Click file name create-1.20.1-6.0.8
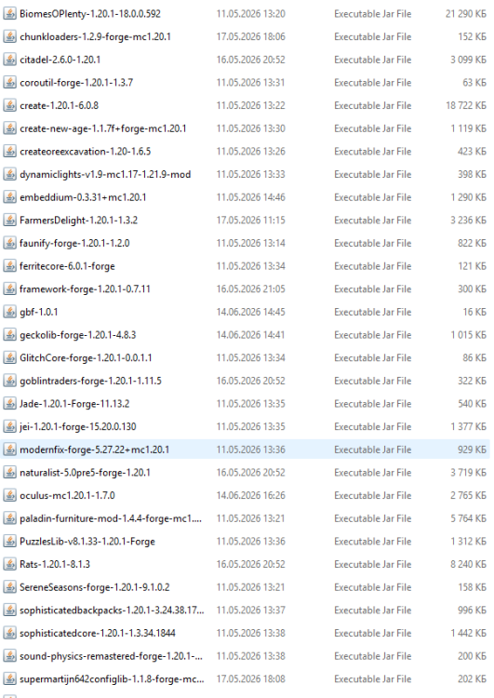This screenshot has width=494, height=698. 60,105
